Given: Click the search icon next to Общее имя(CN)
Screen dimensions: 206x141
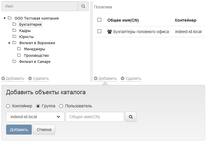Looking at the screenshot, I should click(x=131, y=117).
